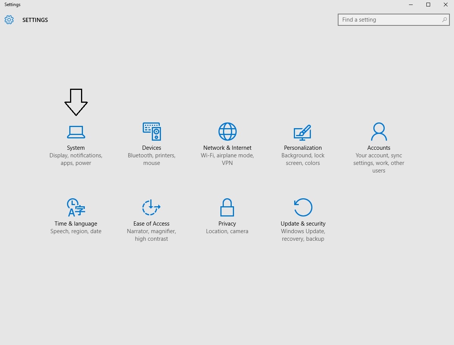Click the Settings gear icon in header

coord(9,20)
